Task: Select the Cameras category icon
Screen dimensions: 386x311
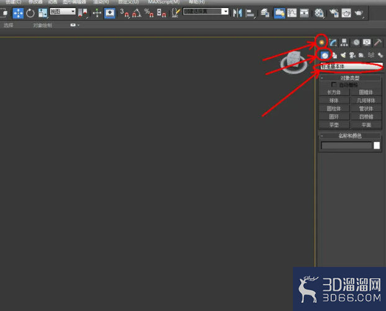Action: click(x=352, y=55)
